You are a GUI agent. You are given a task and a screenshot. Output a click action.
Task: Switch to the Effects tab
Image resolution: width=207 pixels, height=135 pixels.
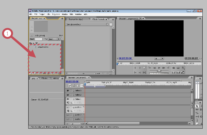coord(44,79)
